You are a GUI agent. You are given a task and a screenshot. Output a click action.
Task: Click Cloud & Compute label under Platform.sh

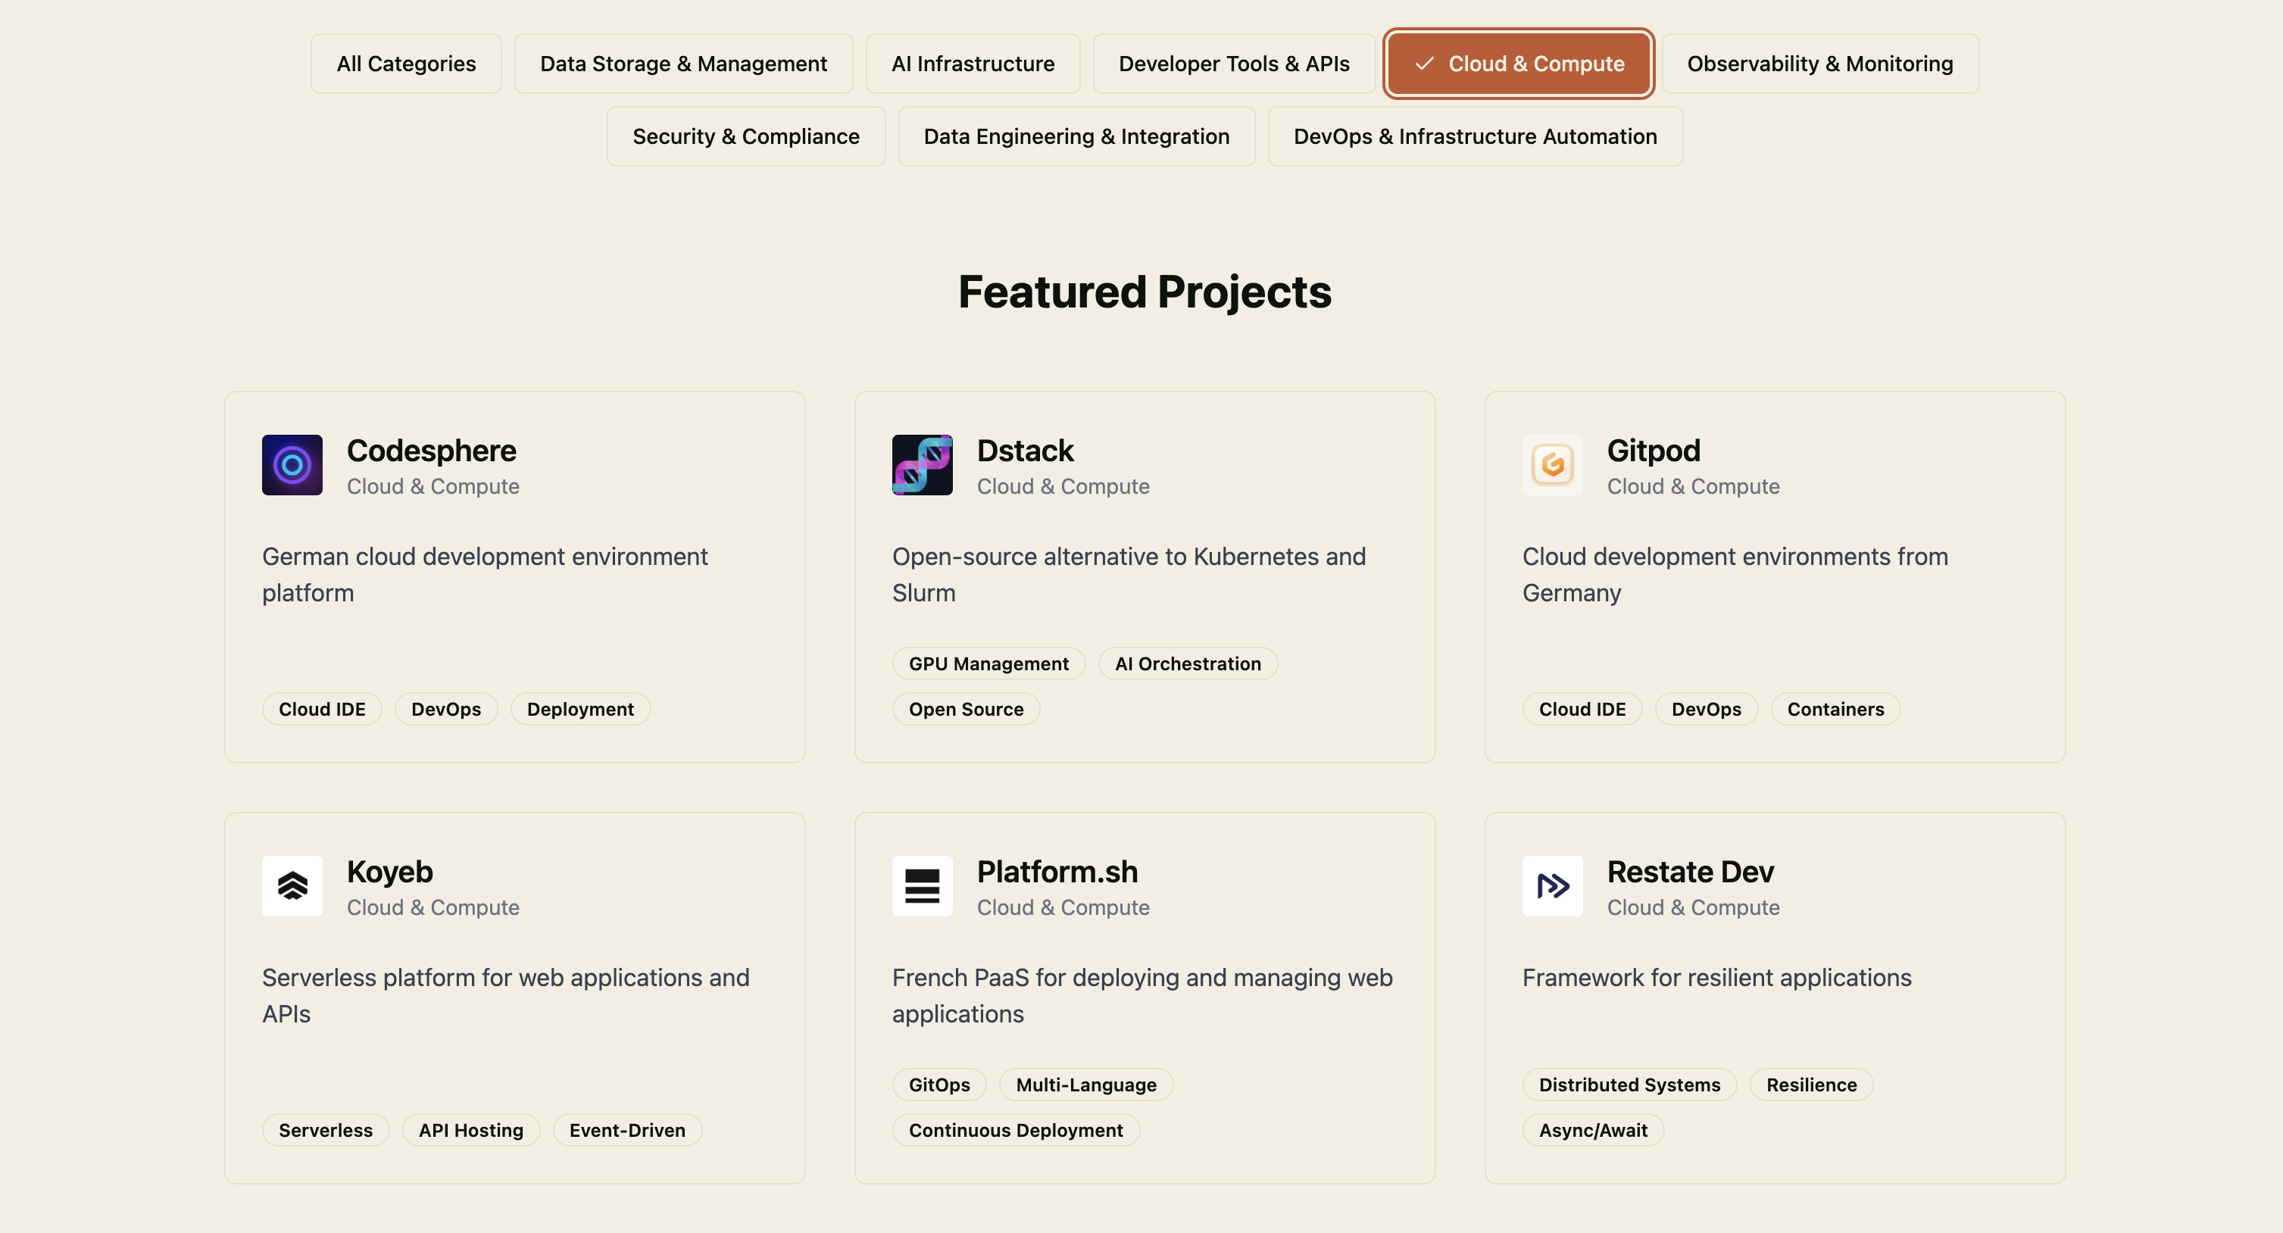click(x=1063, y=907)
